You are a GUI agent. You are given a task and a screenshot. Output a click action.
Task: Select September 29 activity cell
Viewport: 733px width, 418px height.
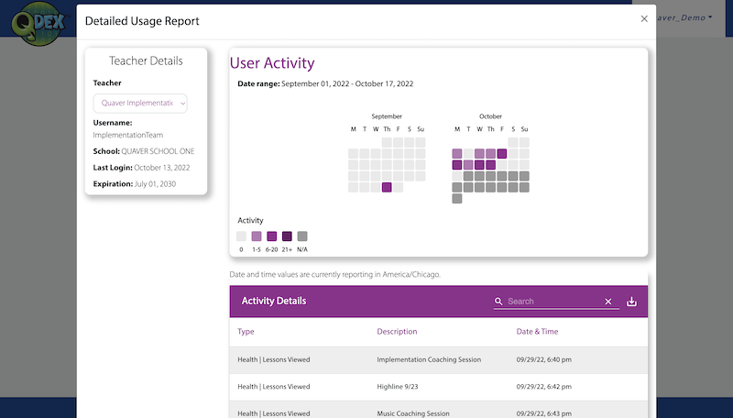(x=387, y=188)
